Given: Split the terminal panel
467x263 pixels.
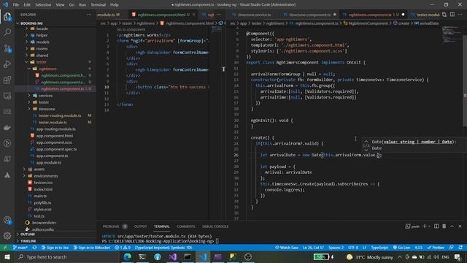Looking at the screenshot, I should click(x=436, y=226).
